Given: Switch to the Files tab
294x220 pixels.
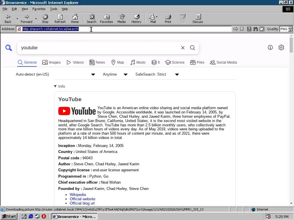Looking at the screenshot, I should (197, 62).
